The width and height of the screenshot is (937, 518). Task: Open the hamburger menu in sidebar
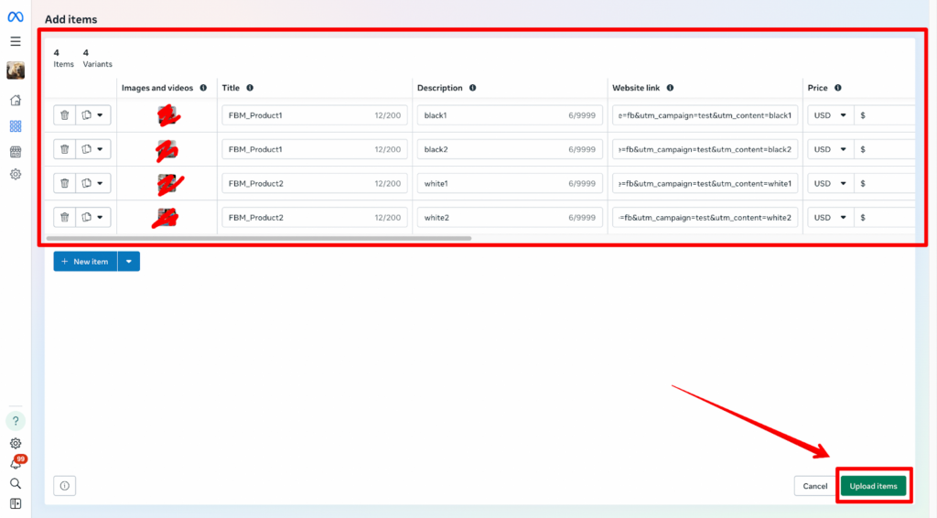point(16,41)
